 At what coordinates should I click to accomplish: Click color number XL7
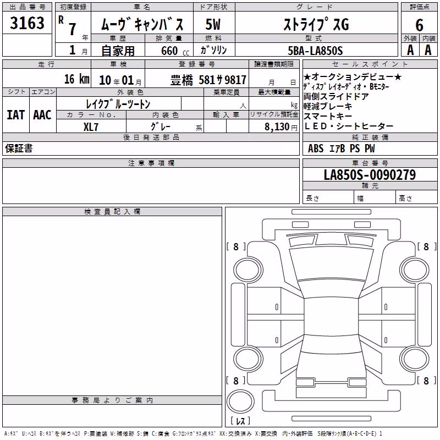coord(91,127)
